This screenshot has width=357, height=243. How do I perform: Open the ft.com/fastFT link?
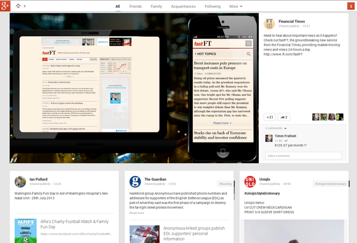click(x=283, y=54)
